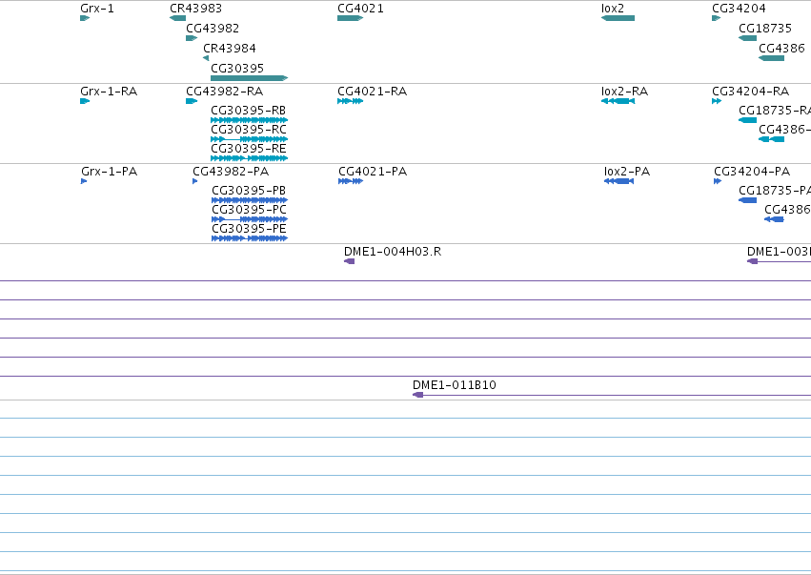This screenshot has width=811, height=575.
Task: Select transcript CG30395-RB
Action: [x=250, y=120]
